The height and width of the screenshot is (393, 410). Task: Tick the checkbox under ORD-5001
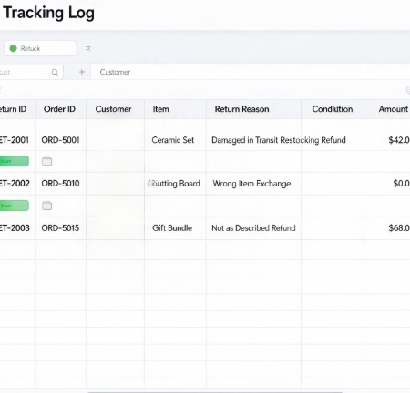46,161
